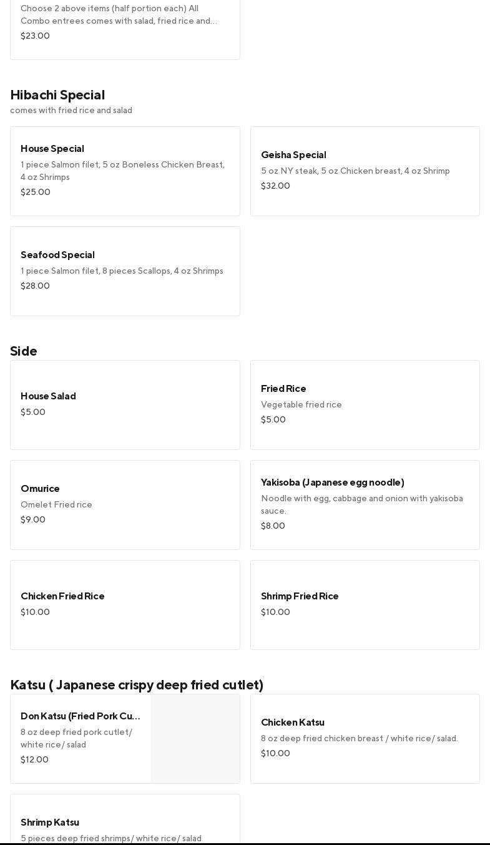The height and width of the screenshot is (845, 490).
Task: Pick the Chicken Fried Rice side
Action: coord(125,604)
